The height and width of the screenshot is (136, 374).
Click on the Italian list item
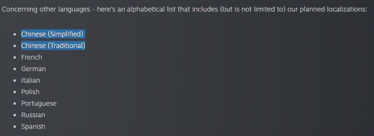[30, 80]
